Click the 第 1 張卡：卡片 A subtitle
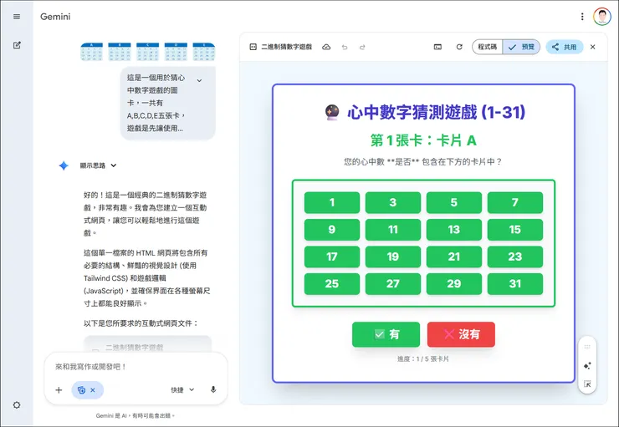The image size is (619, 427). pyautogui.click(x=423, y=140)
